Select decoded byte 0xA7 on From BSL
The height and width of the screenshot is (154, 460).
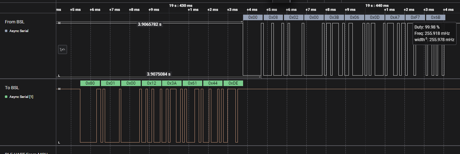395,17
